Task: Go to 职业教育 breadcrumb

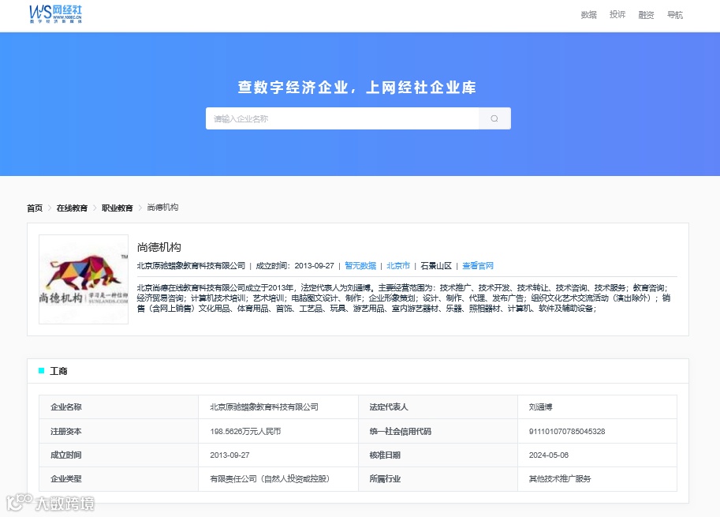Action: 117,208
